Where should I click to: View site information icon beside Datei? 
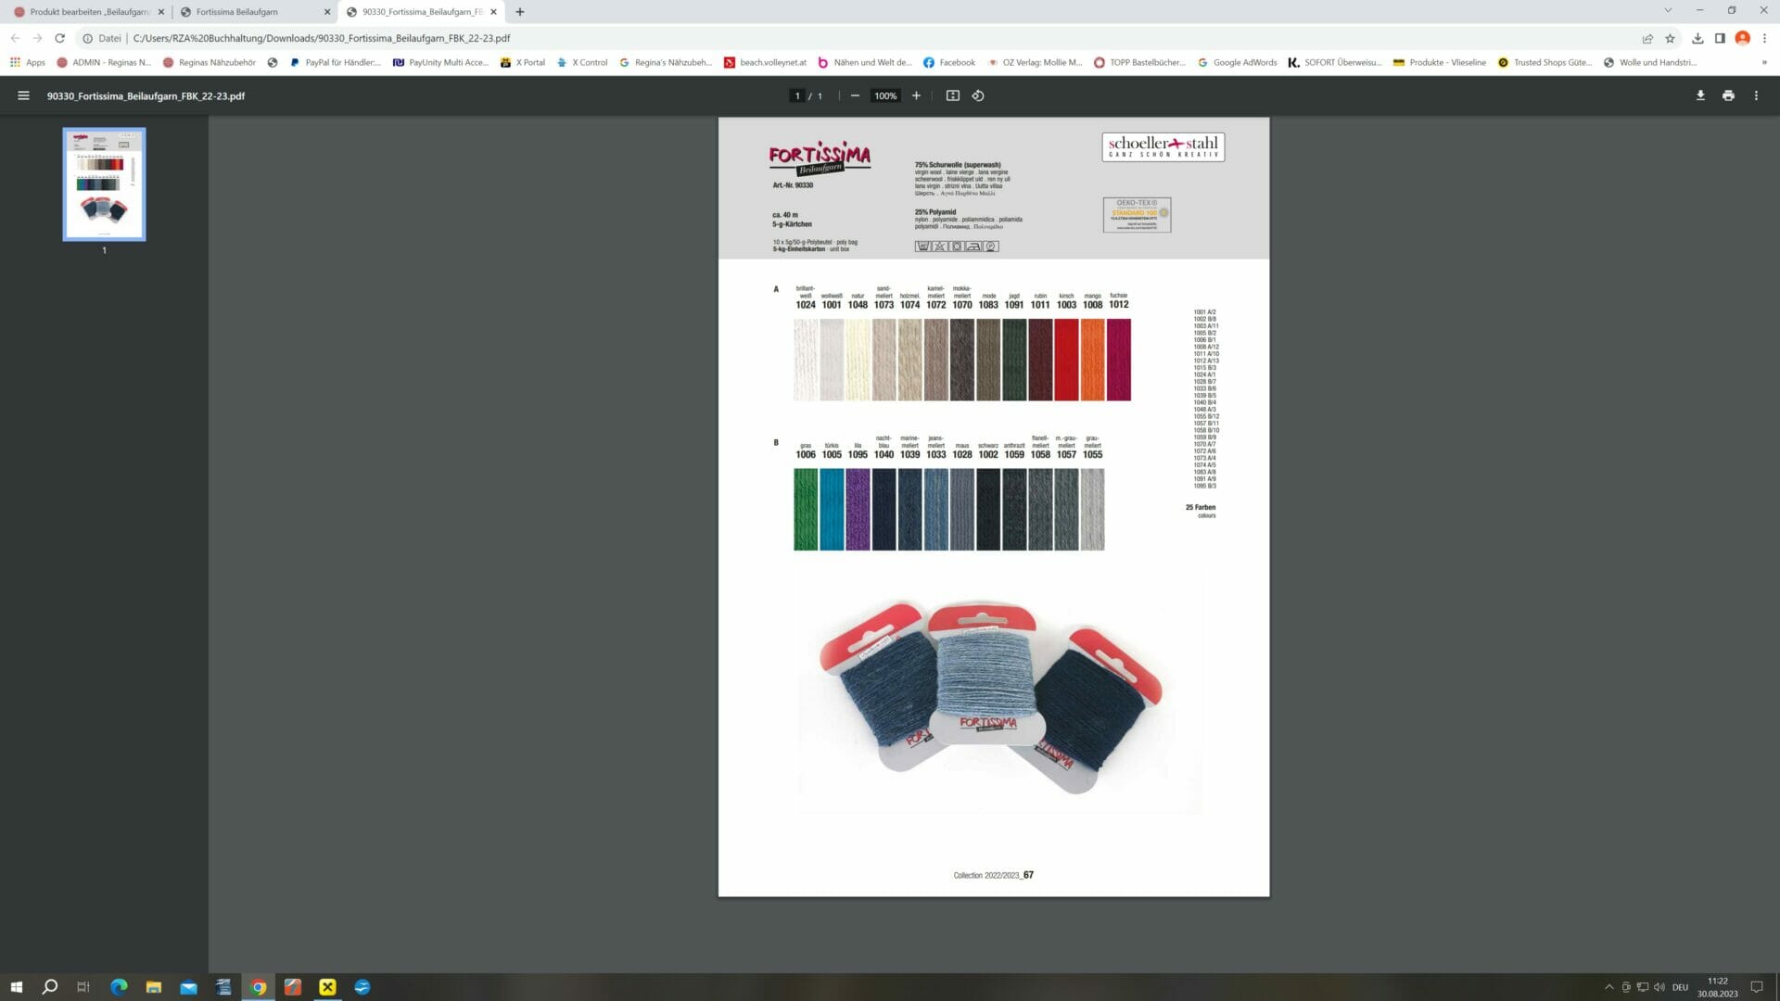click(87, 38)
